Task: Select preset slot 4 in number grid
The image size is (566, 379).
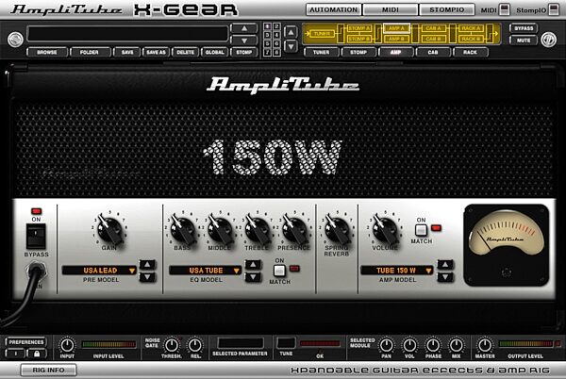Action: (x=276, y=35)
